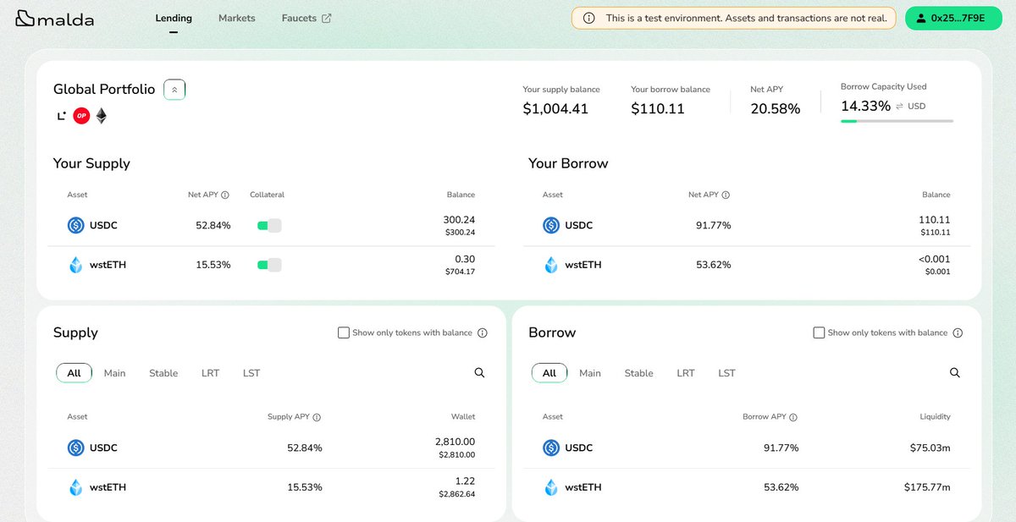Click USDC icon in Your Supply
The height and width of the screenshot is (522, 1016).
tap(76, 225)
